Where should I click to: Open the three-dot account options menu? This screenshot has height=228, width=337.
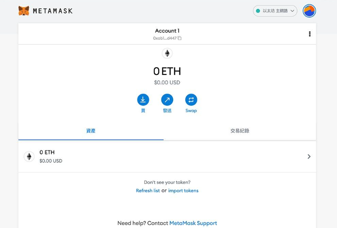tap(309, 34)
